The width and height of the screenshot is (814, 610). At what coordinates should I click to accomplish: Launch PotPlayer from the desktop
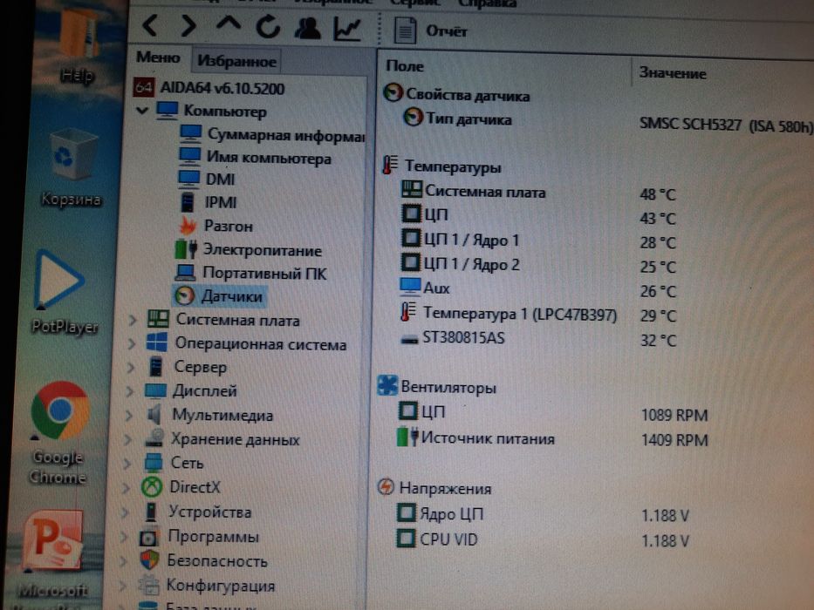(x=64, y=292)
